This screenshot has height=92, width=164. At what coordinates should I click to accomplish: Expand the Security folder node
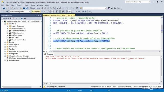5,42
